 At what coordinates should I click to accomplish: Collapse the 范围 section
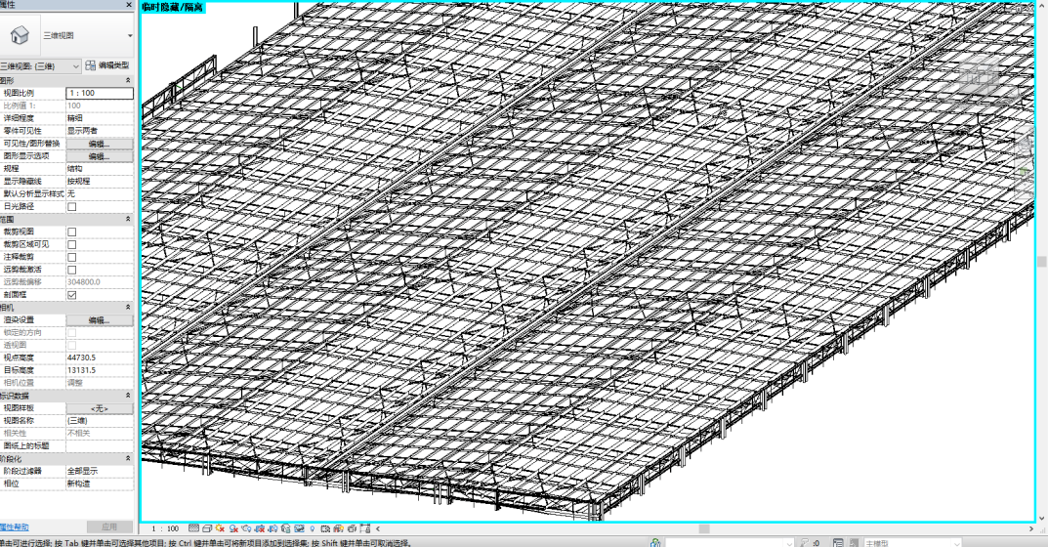[x=128, y=219]
